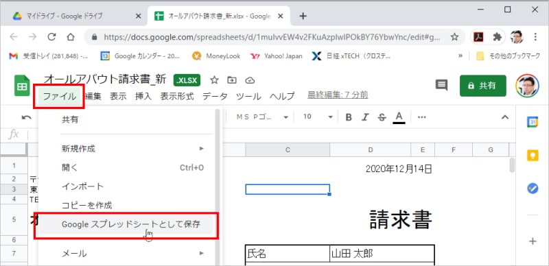Click the green 共有 share button
Image resolution: width=549 pixels, height=266 pixels.
(483, 86)
